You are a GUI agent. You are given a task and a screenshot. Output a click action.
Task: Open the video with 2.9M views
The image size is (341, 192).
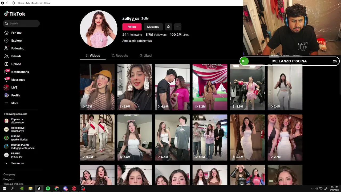tap(135, 87)
